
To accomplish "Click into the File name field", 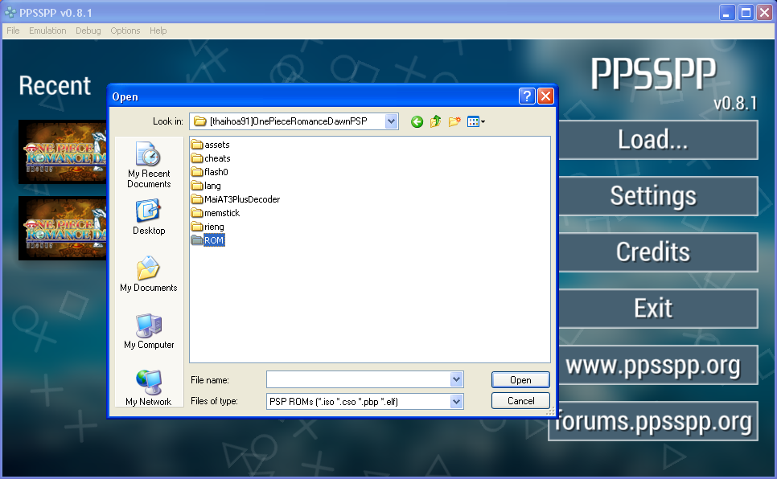I will pos(358,379).
